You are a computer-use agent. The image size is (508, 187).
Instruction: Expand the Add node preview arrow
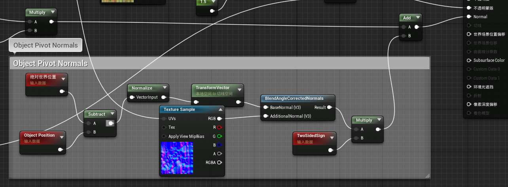coord(417,18)
